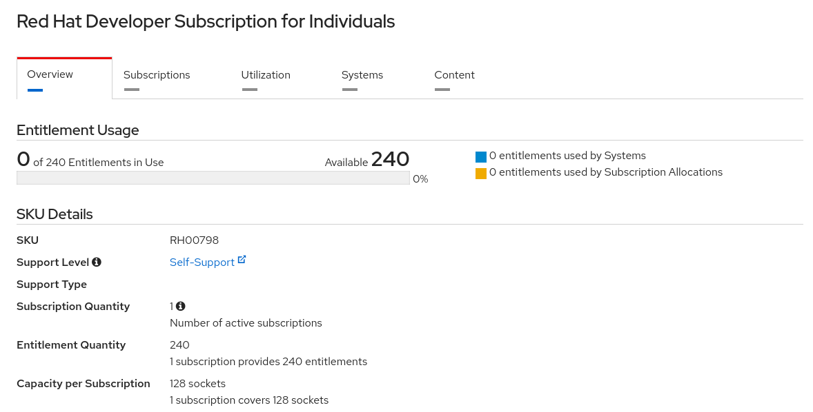Click '0 entitlements used by Systems' text
The width and height of the screenshot is (813, 412).
point(568,156)
